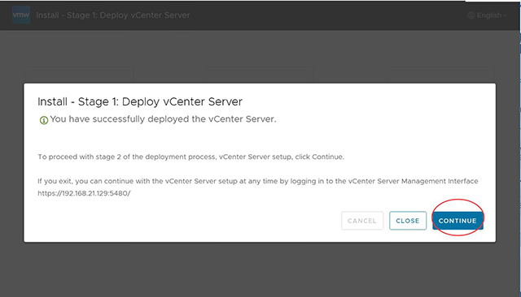Click the dimmed left card behind dialog
521x297 pixels.
[x=79, y=75]
